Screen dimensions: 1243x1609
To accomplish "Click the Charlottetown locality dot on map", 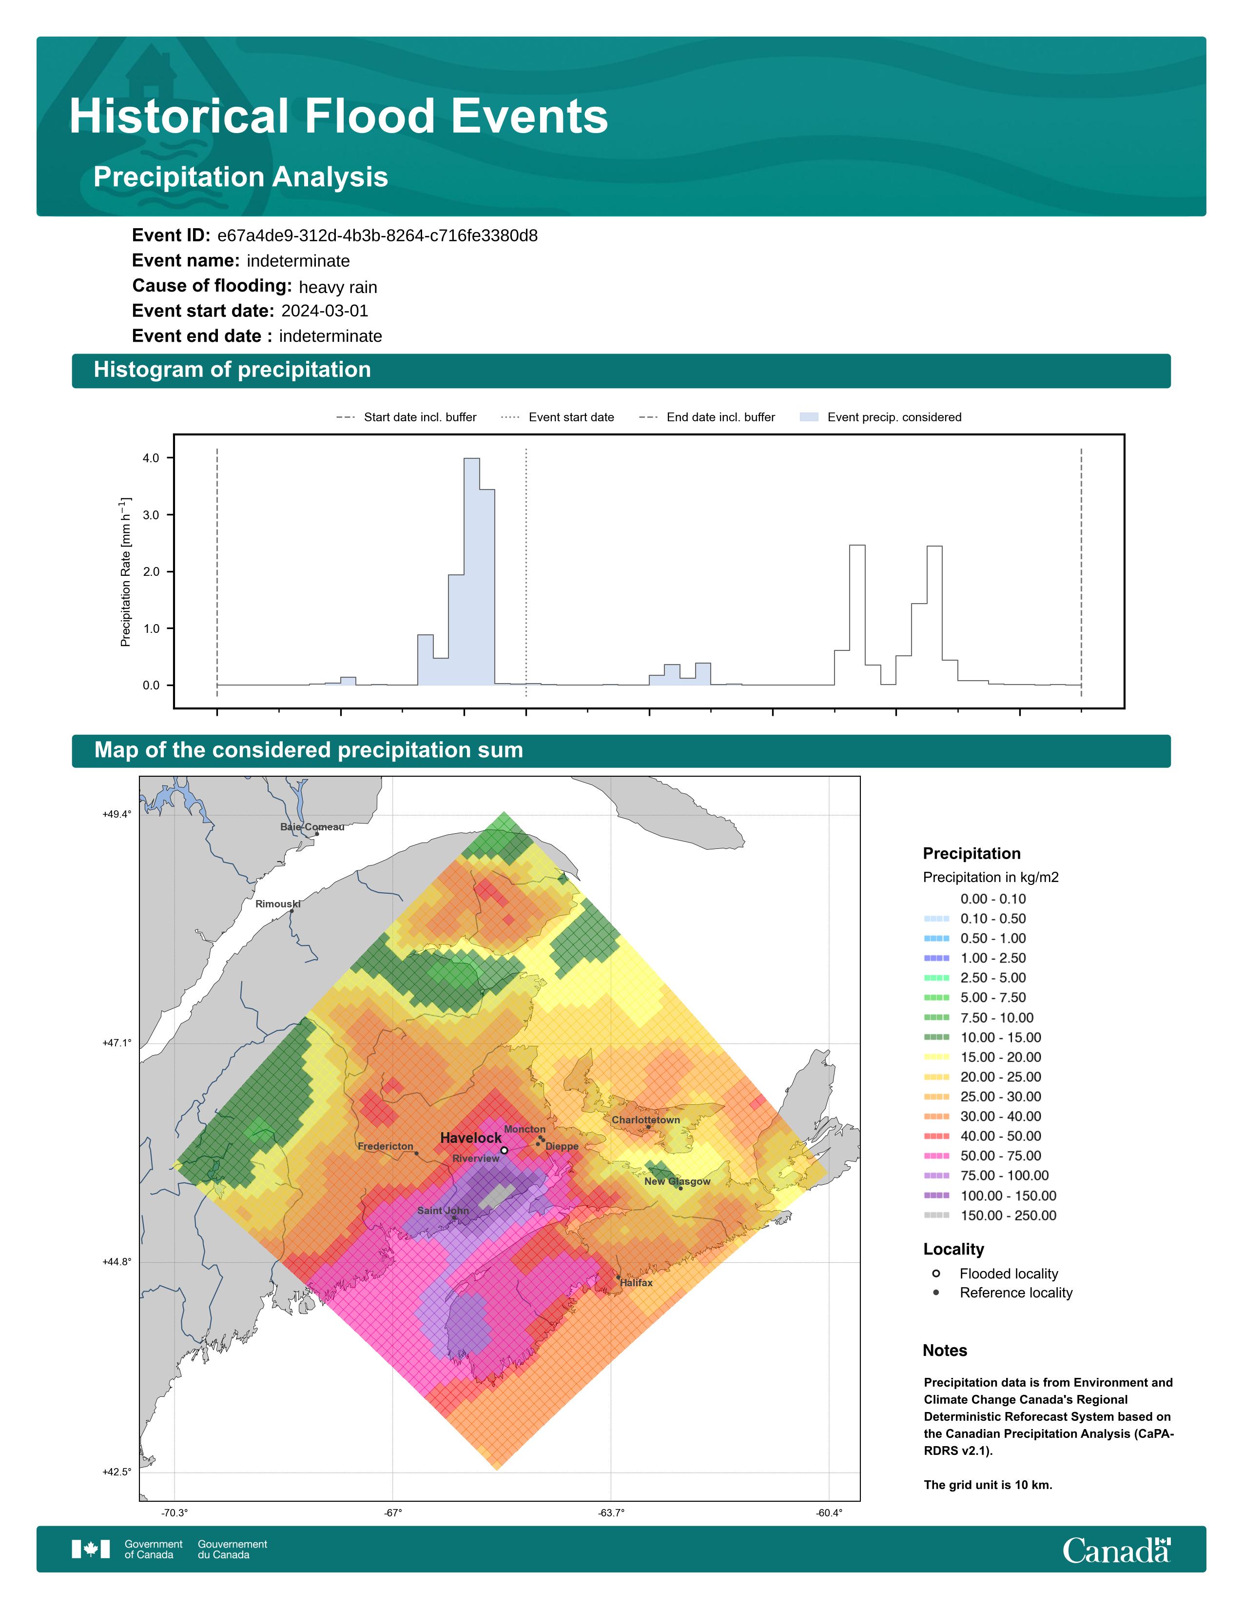I will [648, 1126].
